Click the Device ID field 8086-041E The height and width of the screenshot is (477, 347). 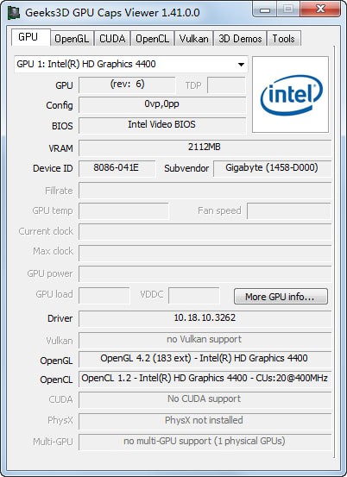117,168
